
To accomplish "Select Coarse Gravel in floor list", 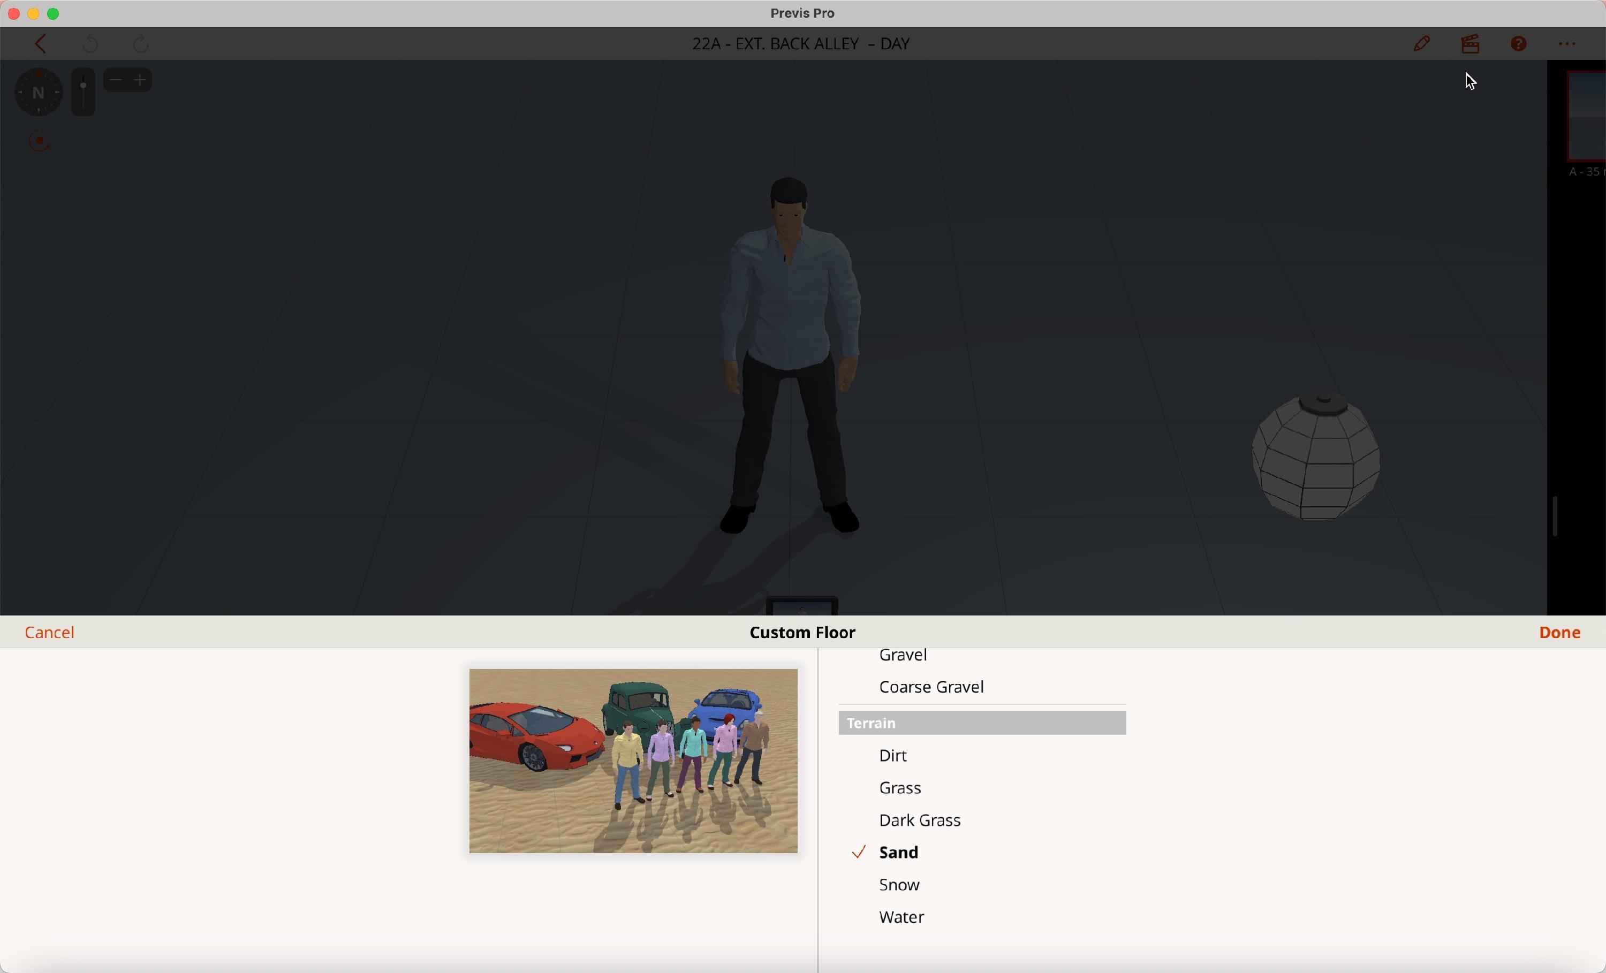I will pos(931,688).
